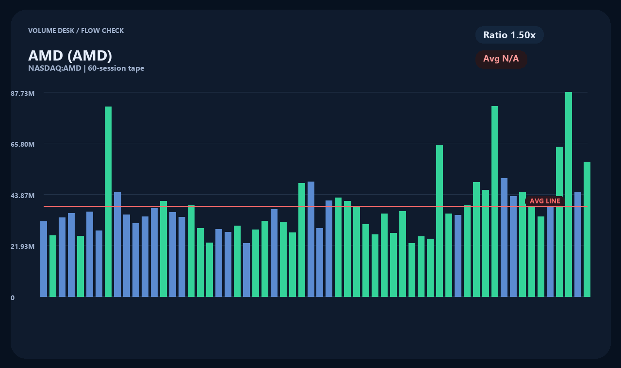This screenshot has width=621, height=368.
Task: Click the 21.93M axis label
Action: [x=23, y=246]
